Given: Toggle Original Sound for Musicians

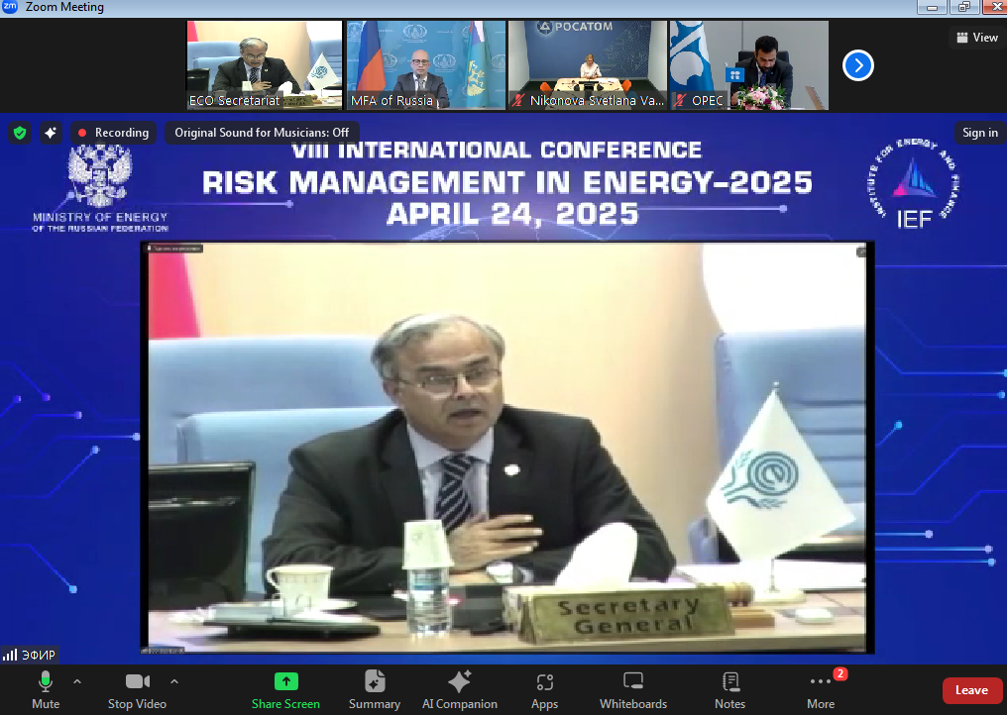Looking at the screenshot, I should (262, 133).
